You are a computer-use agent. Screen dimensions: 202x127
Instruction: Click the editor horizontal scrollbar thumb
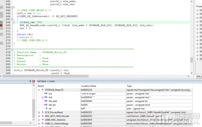click(45, 76)
